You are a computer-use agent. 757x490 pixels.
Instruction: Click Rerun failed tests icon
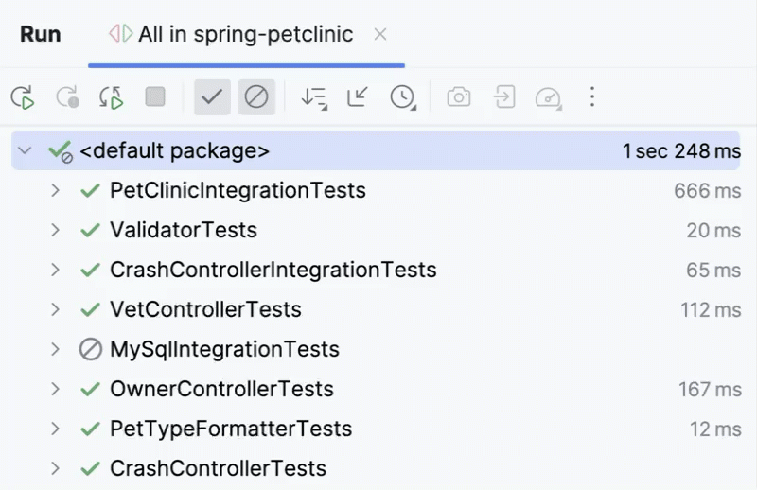tap(67, 97)
